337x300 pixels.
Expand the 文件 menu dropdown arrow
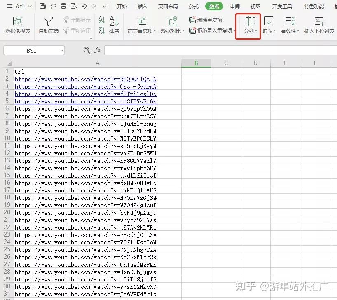(x=30, y=7)
